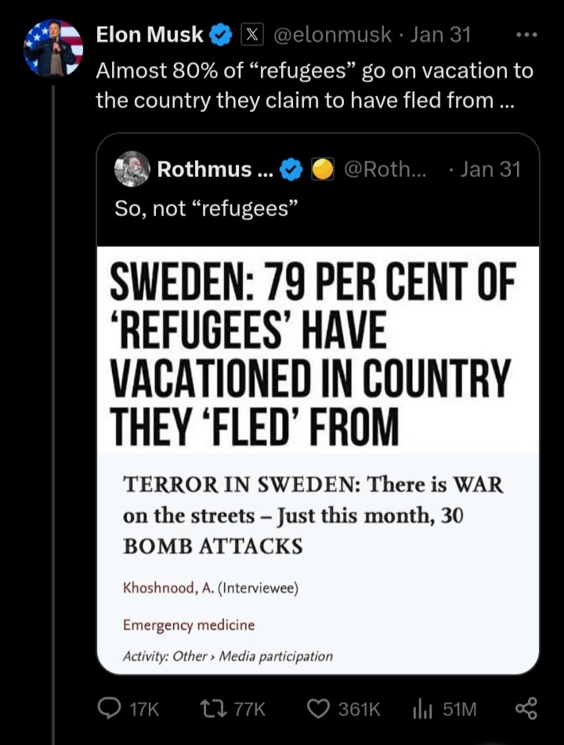Click Elon Musk's blue verified badge
Image resolution: width=564 pixels, height=745 pixels.
[x=222, y=34]
